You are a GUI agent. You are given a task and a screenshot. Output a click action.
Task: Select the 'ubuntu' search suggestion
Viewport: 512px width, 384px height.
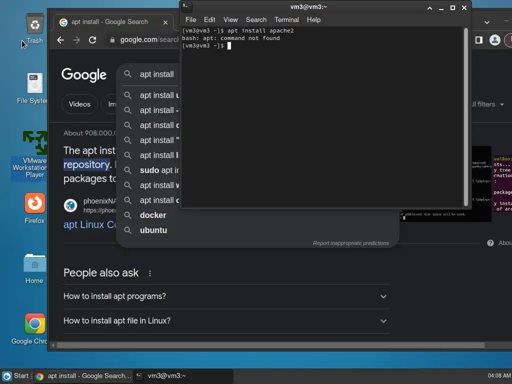click(153, 230)
